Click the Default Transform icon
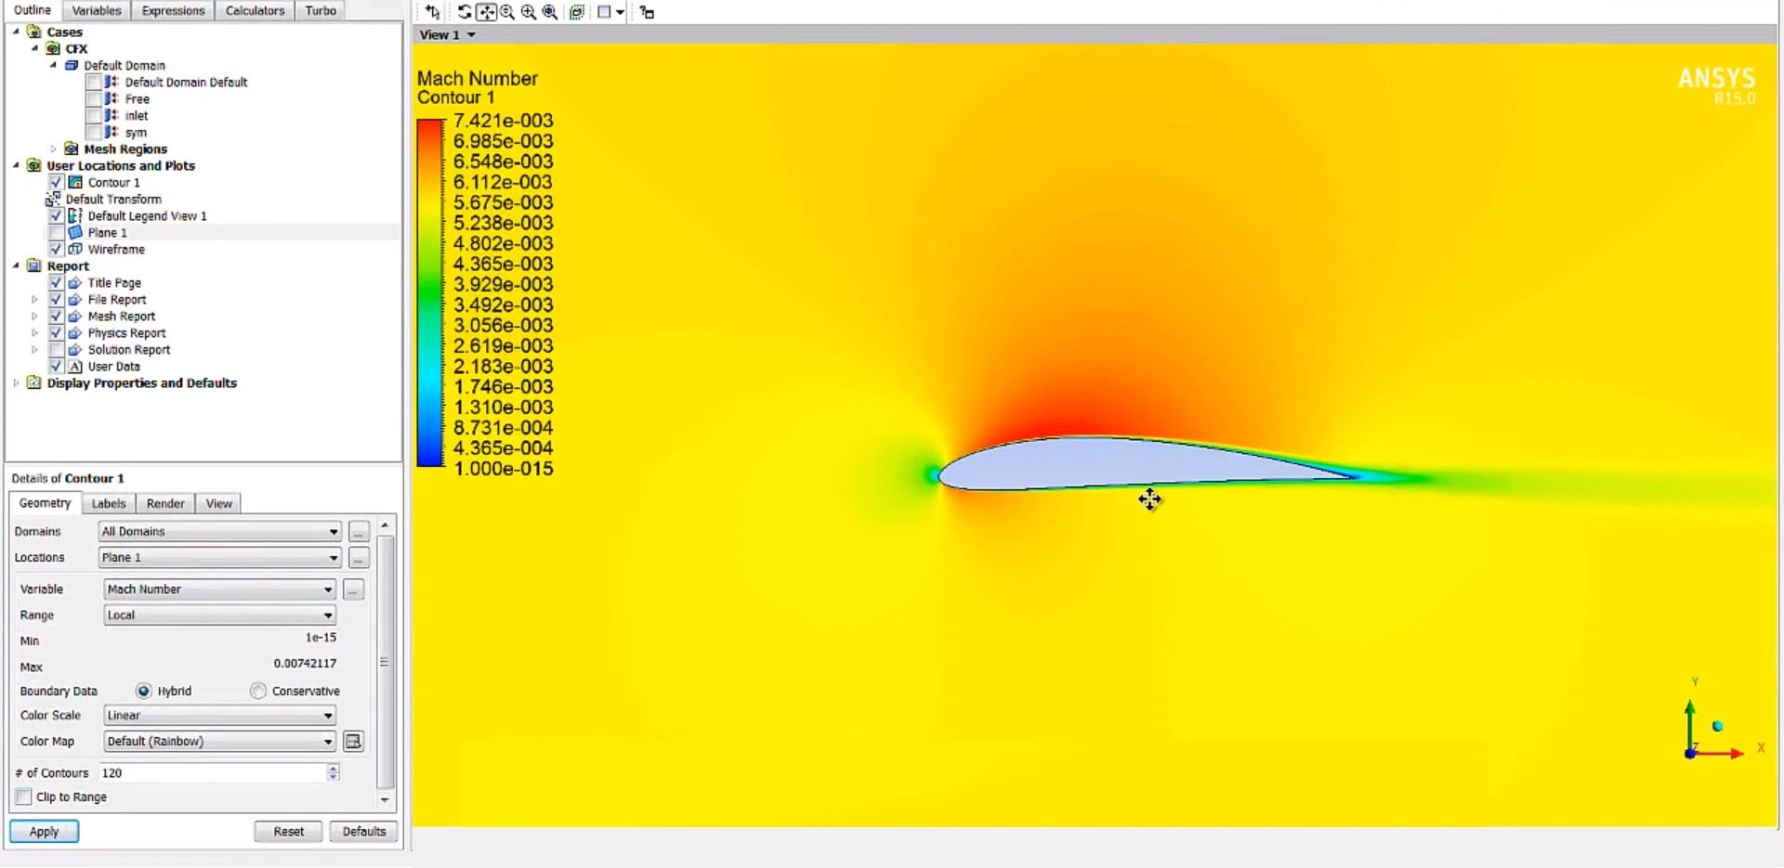Viewport: 1784px width, 868px height. [53, 199]
